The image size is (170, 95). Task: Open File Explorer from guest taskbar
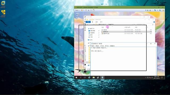click(x=93, y=77)
